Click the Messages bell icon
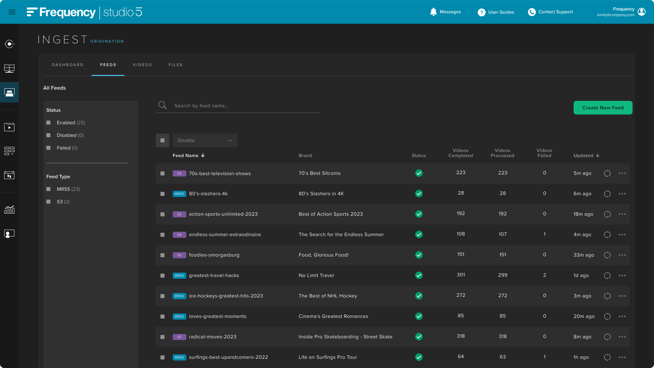 pos(433,12)
